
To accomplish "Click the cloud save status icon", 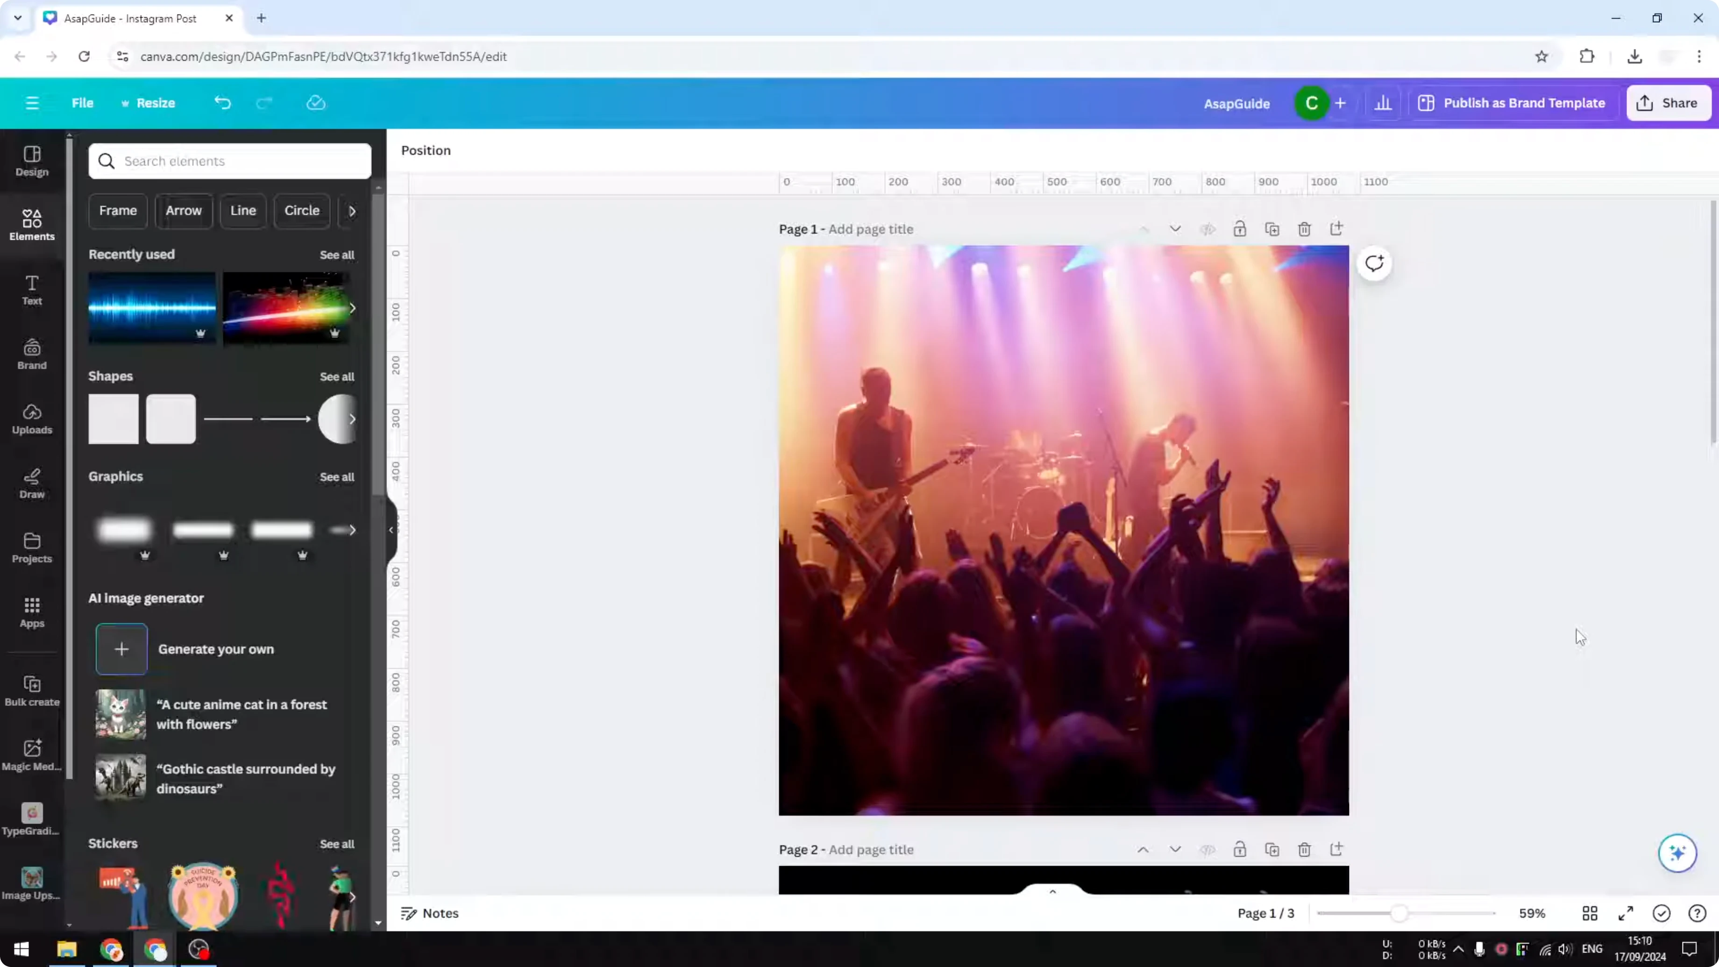I will 316,103.
